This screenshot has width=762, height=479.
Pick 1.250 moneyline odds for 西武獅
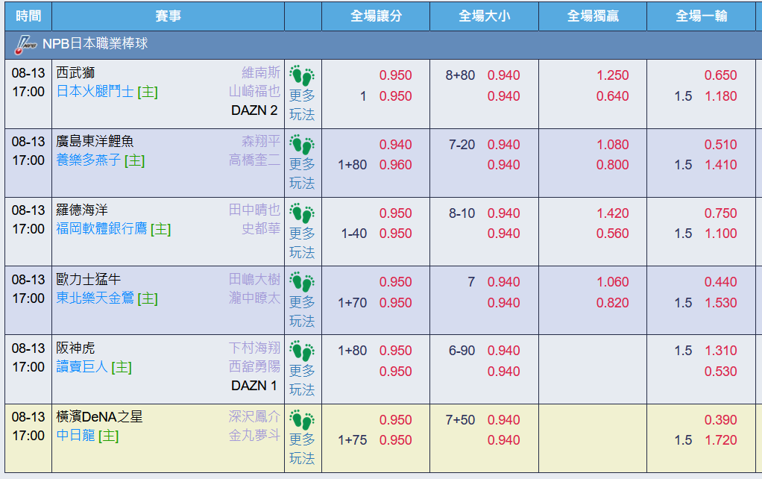(612, 75)
